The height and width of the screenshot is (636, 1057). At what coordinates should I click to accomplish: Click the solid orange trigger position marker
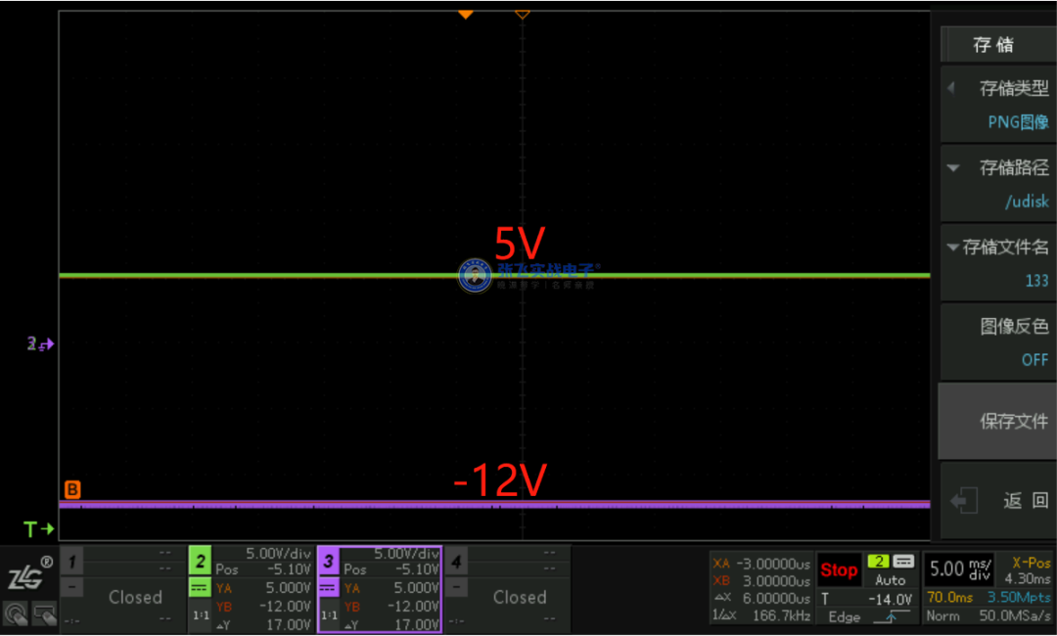465,14
